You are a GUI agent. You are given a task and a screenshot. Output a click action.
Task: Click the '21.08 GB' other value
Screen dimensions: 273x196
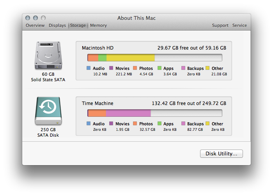[219, 74]
